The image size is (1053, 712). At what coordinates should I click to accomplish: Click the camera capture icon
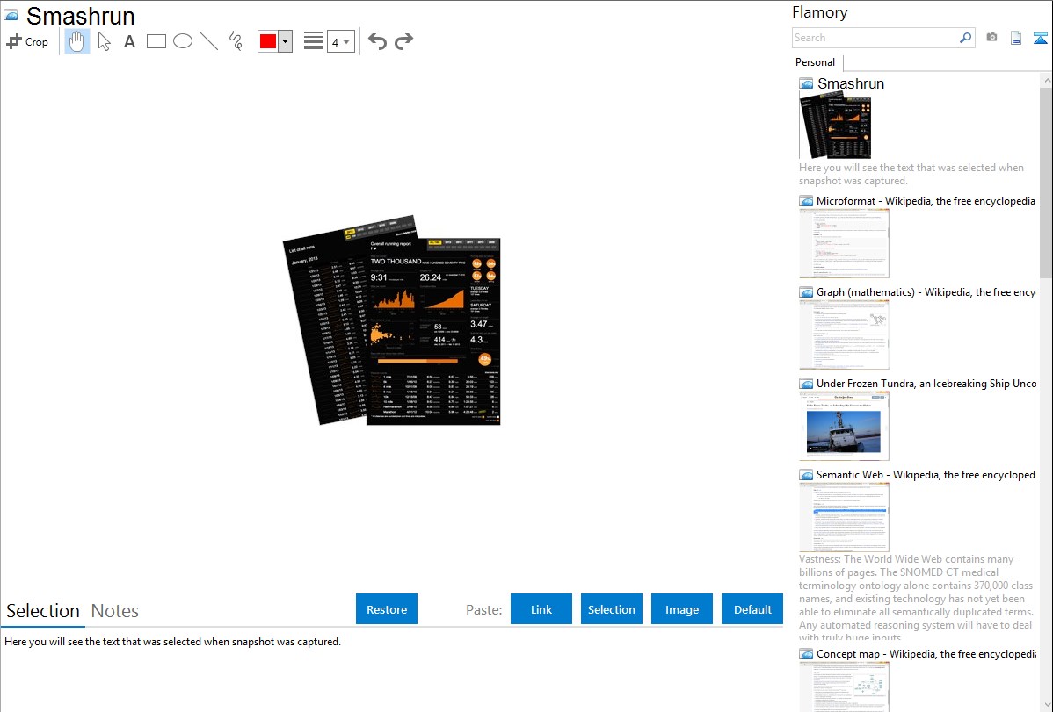(991, 38)
